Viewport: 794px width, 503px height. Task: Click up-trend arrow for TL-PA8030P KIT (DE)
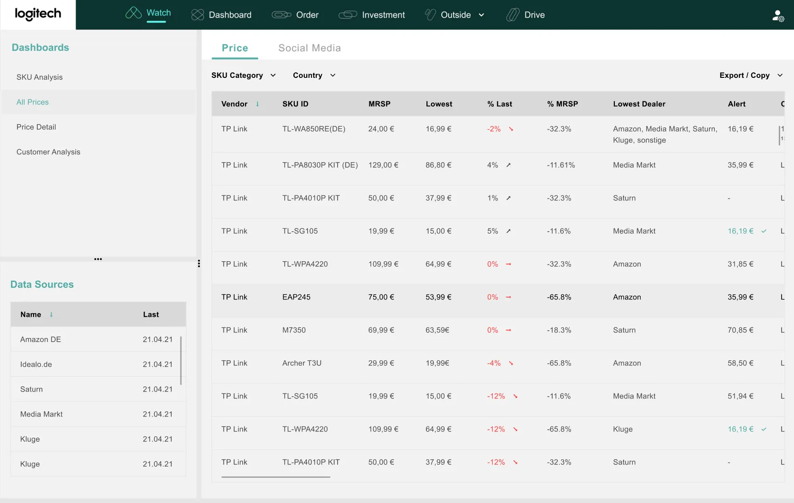508,165
